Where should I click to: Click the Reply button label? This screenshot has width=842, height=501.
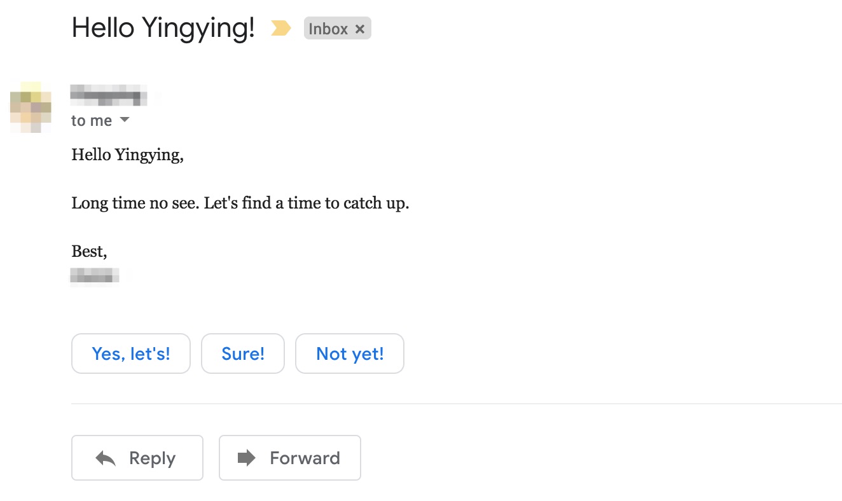coord(152,458)
